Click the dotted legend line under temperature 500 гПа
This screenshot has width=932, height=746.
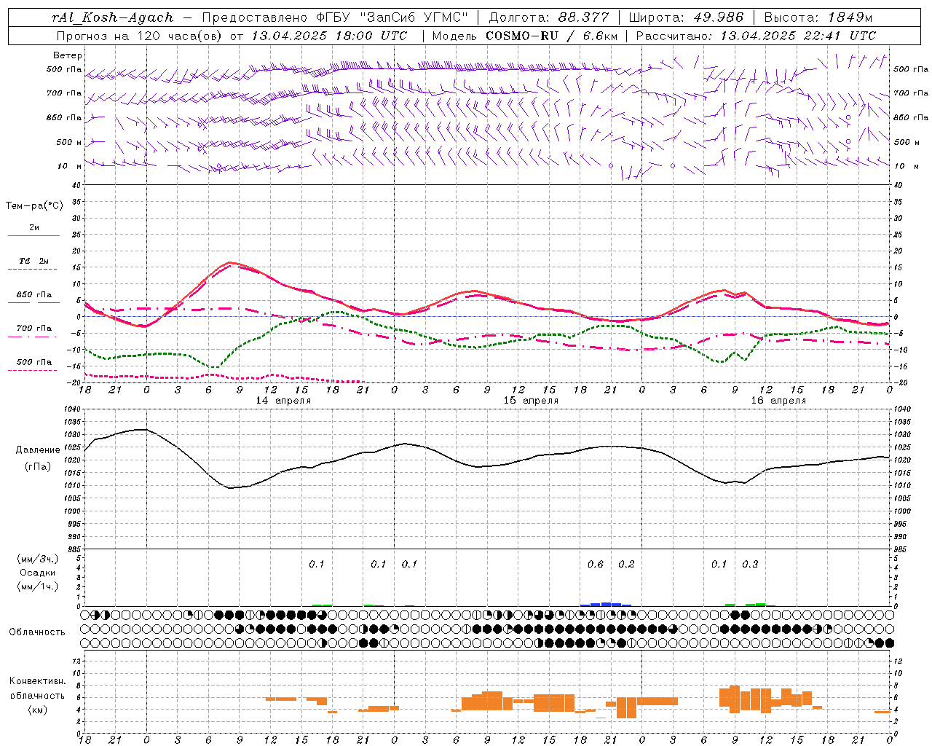32,371
